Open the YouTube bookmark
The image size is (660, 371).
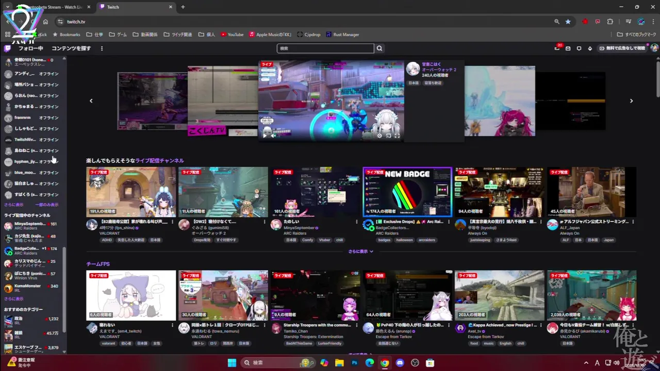tap(232, 35)
